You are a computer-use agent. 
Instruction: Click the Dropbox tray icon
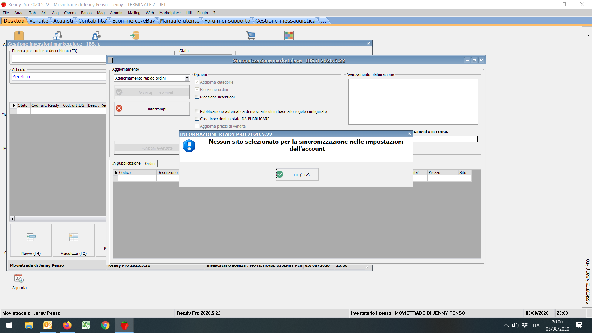coord(524,325)
